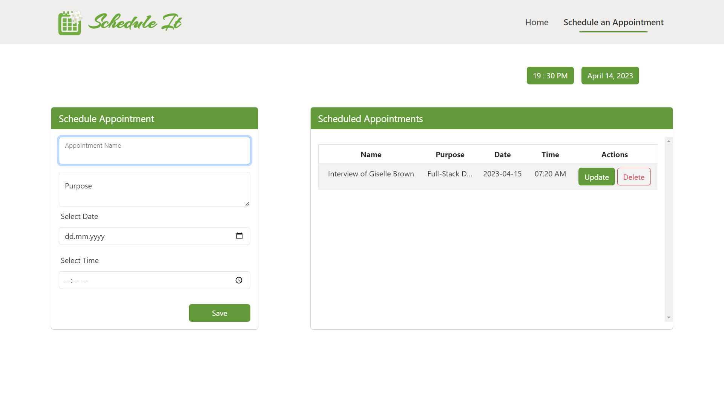Click the Name column header

[371, 155]
